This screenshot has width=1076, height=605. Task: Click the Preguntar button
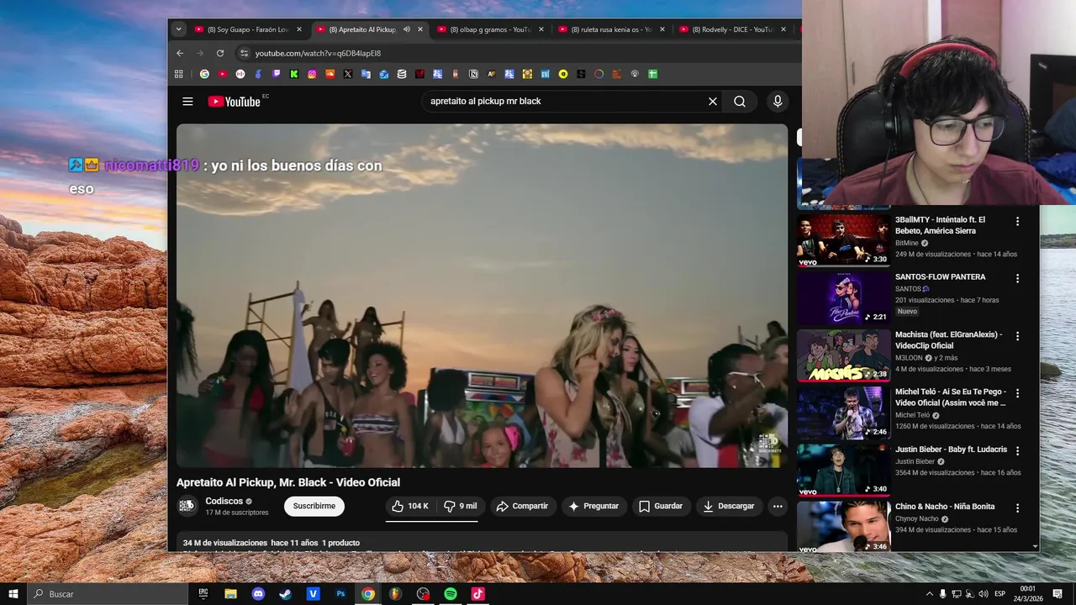click(x=593, y=506)
